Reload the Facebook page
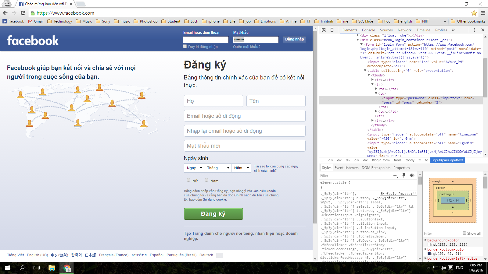 click(x=23, y=13)
